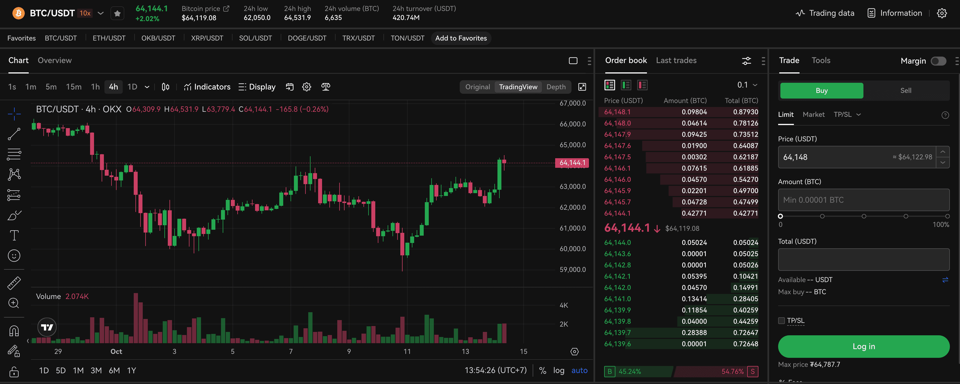The width and height of the screenshot is (960, 384).
Task: Open the forecasting and measurement tool
Action: coord(14,195)
